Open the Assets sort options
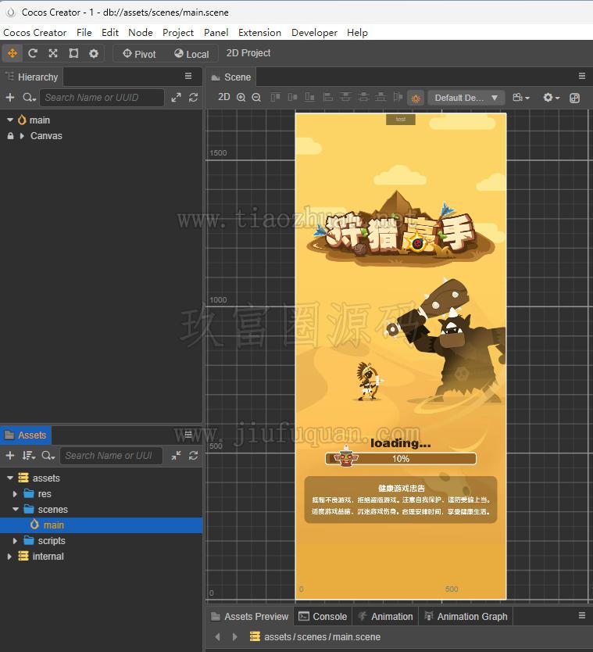This screenshot has width=593, height=652. [x=29, y=455]
